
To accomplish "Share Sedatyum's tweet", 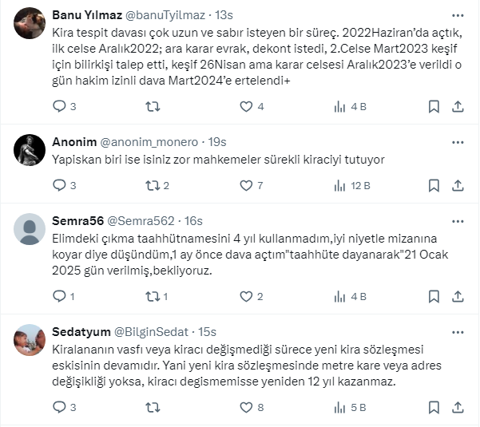I will click(458, 408).
